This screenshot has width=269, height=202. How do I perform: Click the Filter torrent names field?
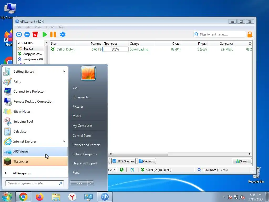[220, 34]
